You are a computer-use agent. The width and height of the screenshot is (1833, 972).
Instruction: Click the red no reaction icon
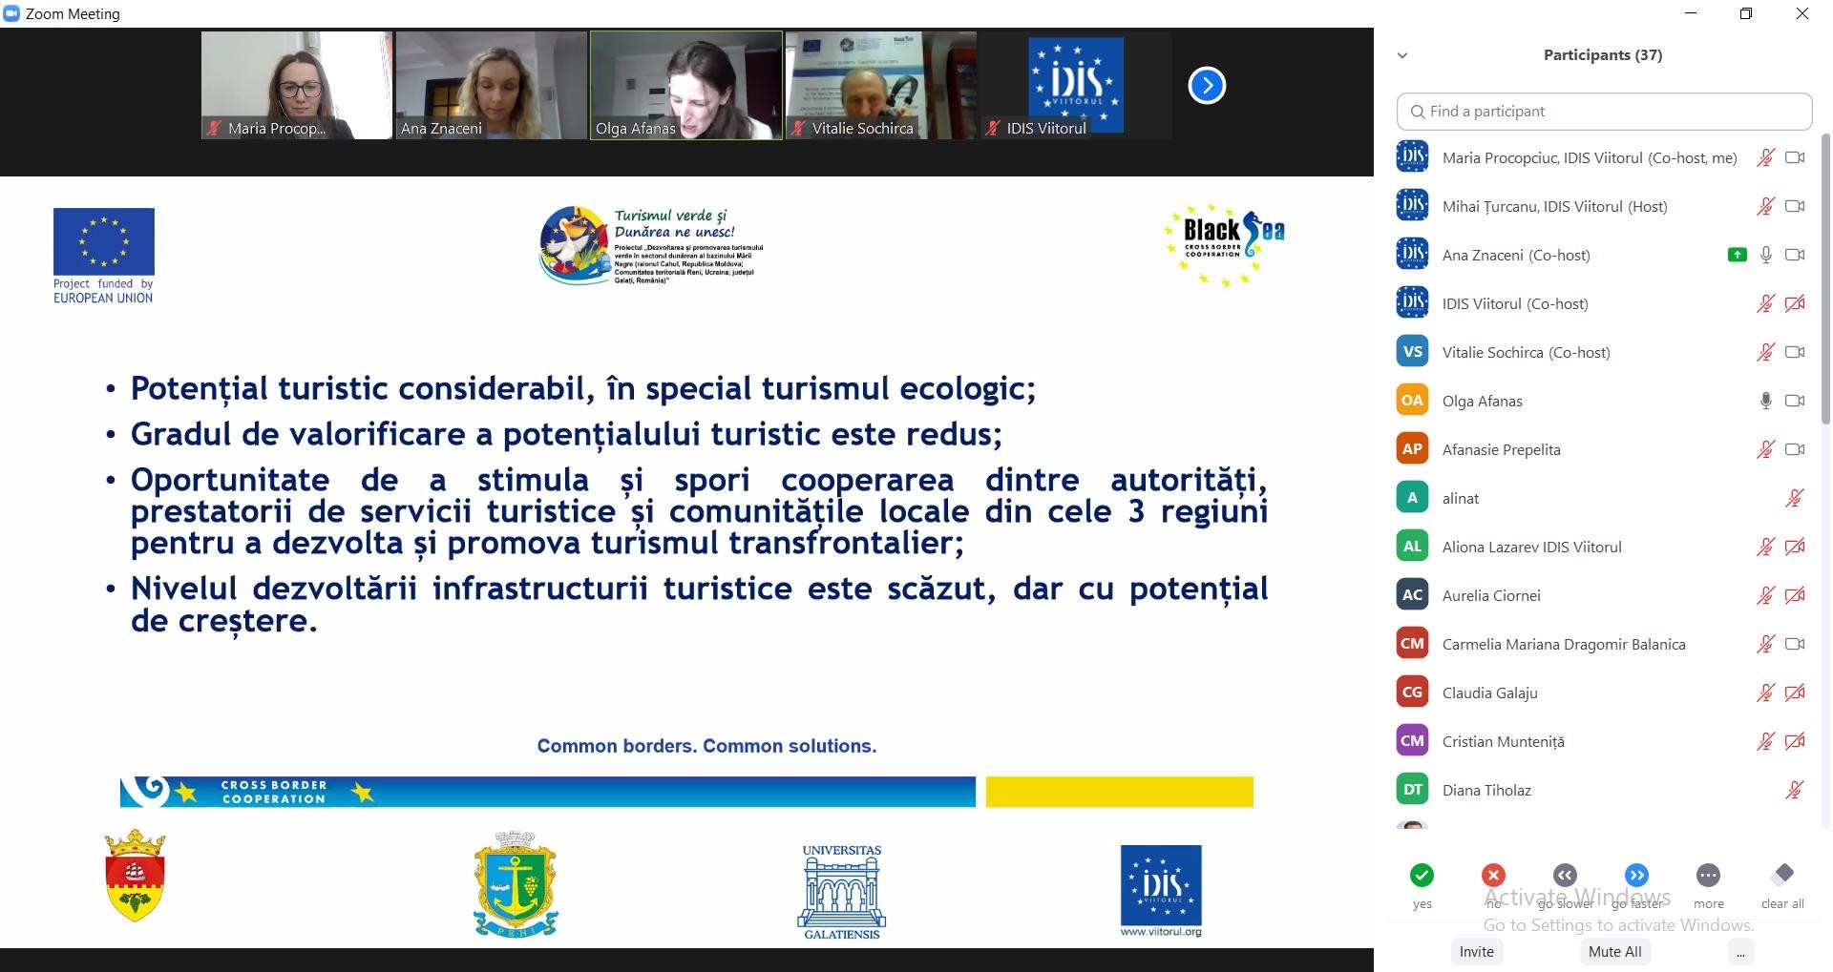(x=1493, y=875)
